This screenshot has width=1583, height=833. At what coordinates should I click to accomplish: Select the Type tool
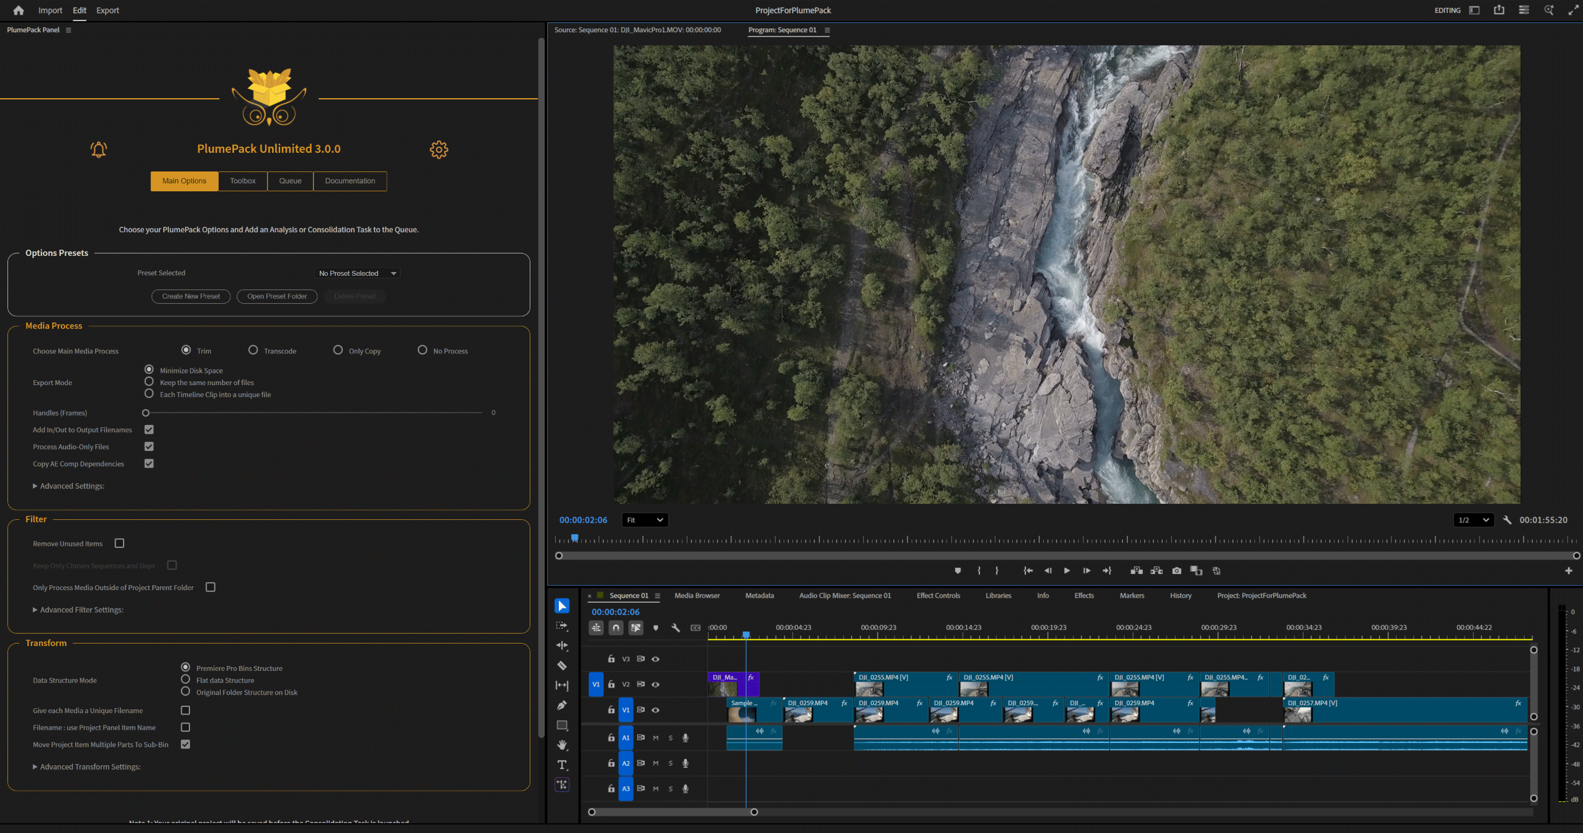[x=562, y=765]
